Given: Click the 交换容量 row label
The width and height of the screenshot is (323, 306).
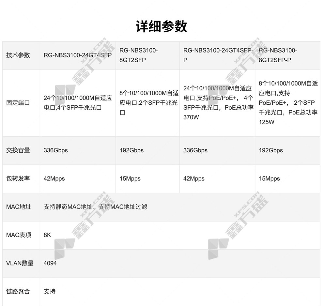Looking at the screenshot, I should click(x=18, y=150).
